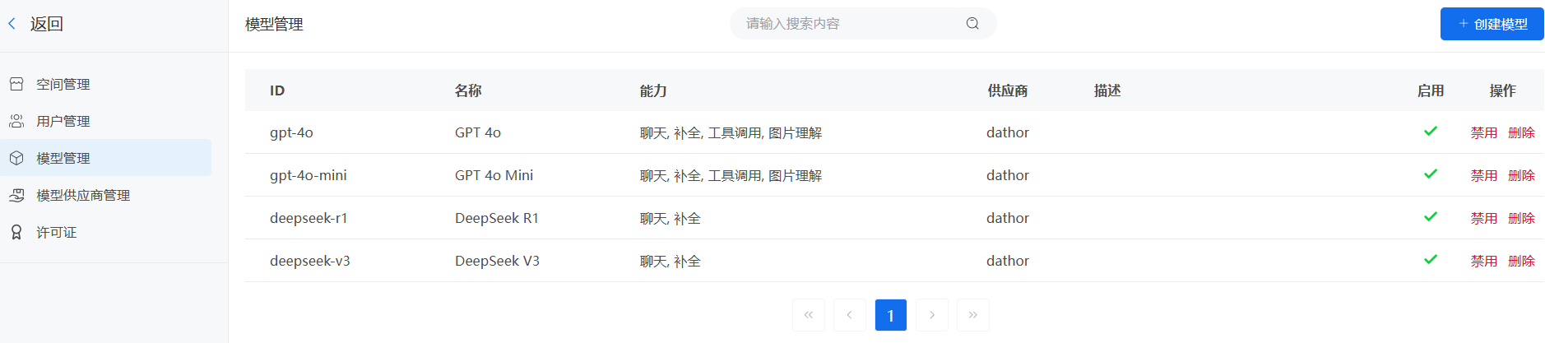Screen dimensions: 1545x343
Task: Click the 创建模型 button
Action: 1492,24
